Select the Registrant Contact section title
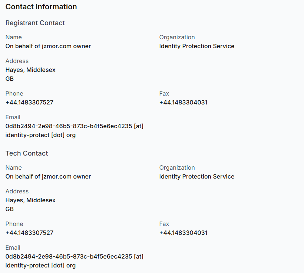Viewport: 304px width, 273px height. click(x=35, y=23)
